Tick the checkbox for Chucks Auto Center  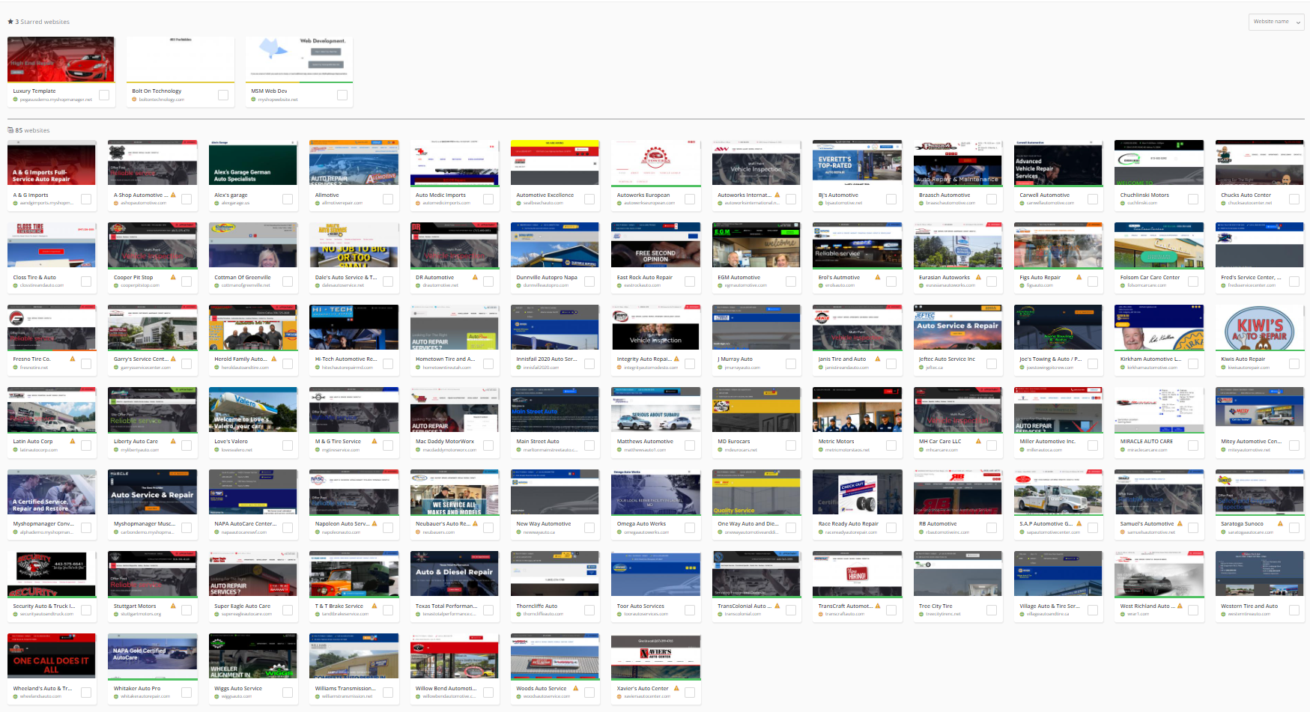[1294, 199]
